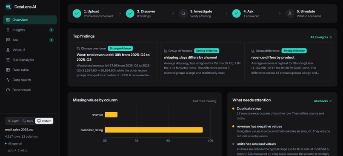Click the AI: openai status text
Viewport: 343px width, 156px height.
[x=14, y=144]
